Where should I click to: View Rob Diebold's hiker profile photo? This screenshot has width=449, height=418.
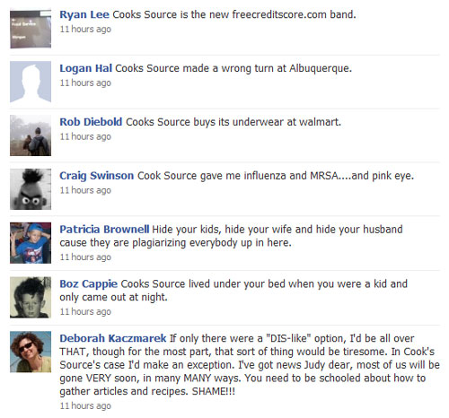31,135
